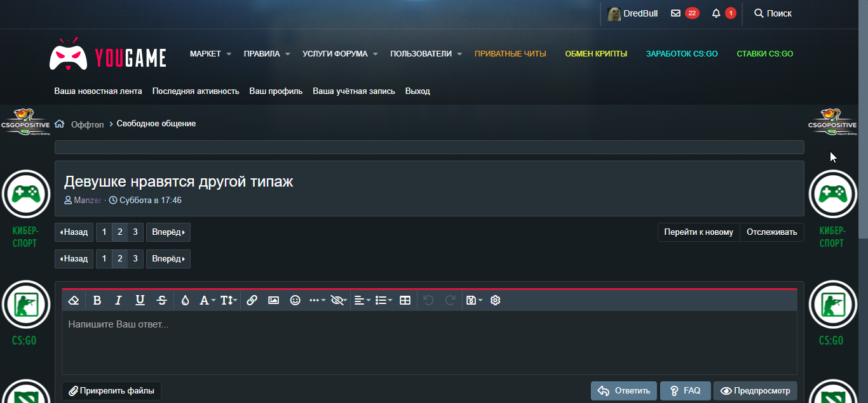Open the more options ellipsis dropdown
Viewport: 868px width, 403px height.
click(x=317, y=300)
